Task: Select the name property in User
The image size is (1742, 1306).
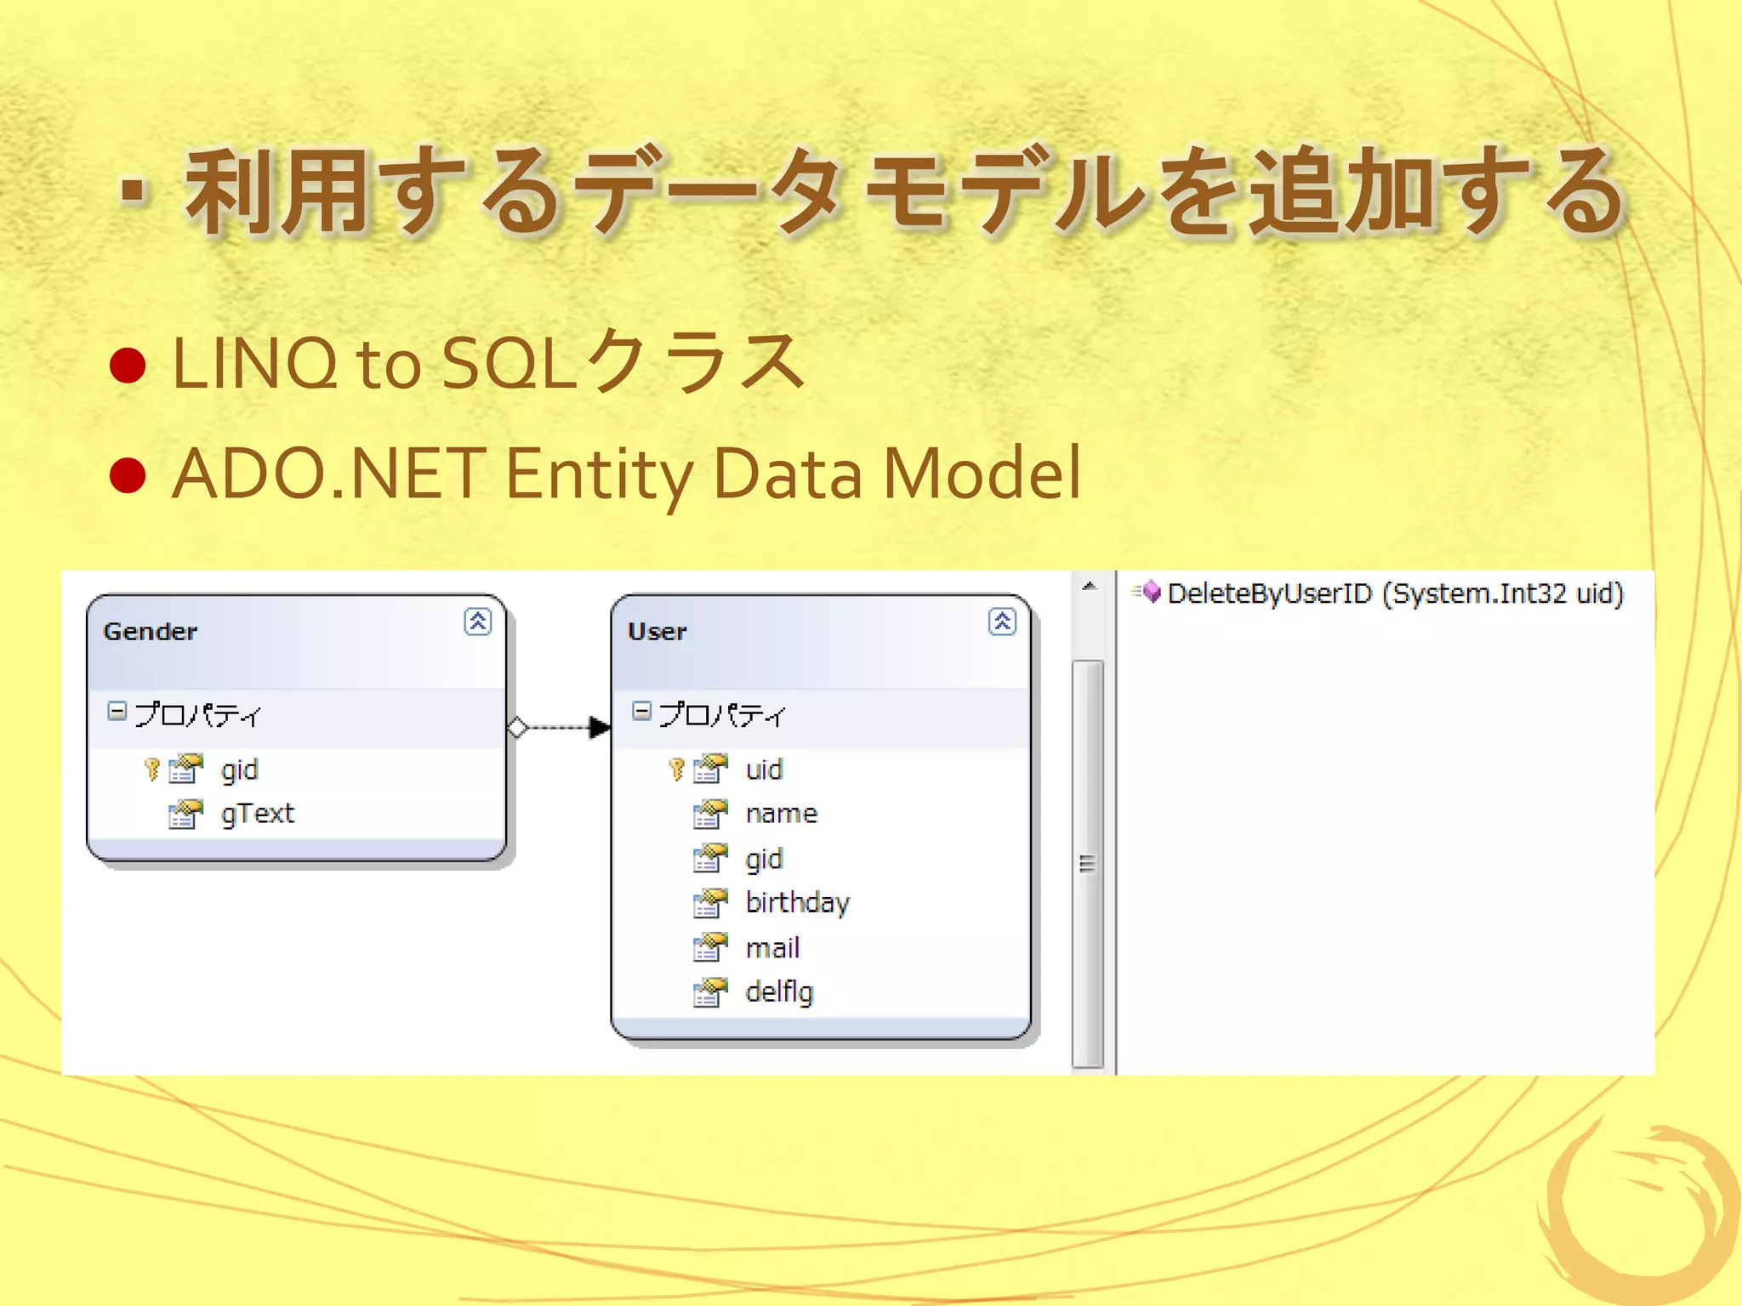Action: [x=782, y=815]
